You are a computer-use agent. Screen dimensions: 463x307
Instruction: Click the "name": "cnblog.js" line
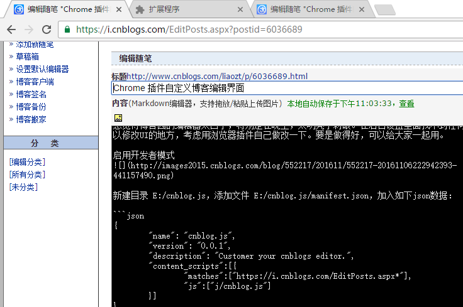coord(192,236)
